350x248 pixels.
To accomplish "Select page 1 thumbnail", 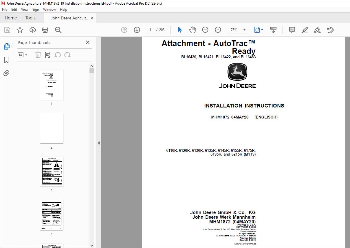I will coord(52,85).
